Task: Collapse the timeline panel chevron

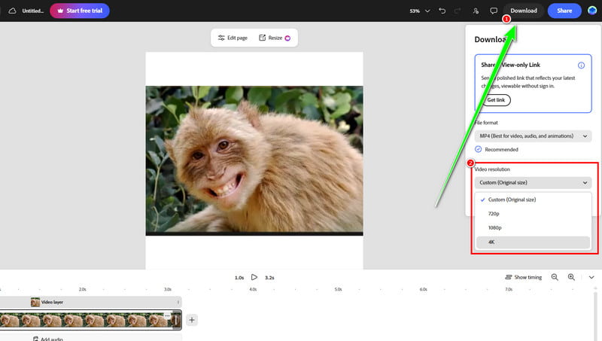Action: [591, 277]
